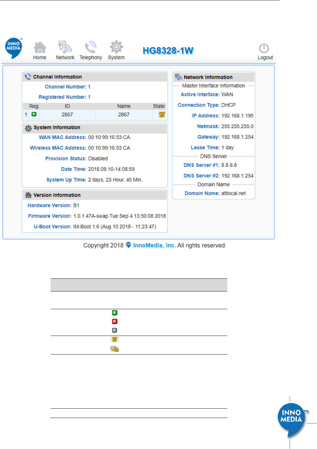This screenshot has width=317, height=449.
Task: Click Gateway 192.168.1.254 value
Action: (x=238, y=137)
